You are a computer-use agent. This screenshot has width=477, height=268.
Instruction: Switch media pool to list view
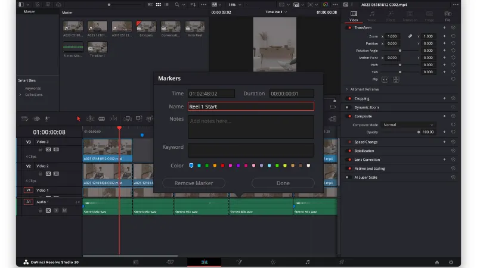pyautogui.click(x=167, y=5)
